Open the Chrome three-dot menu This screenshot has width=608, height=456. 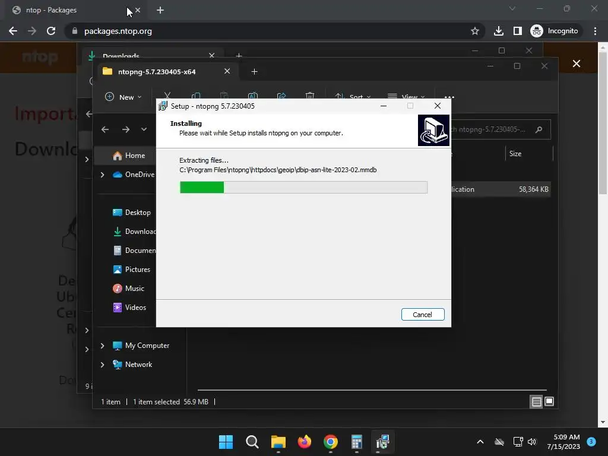[x=595, y=31]
